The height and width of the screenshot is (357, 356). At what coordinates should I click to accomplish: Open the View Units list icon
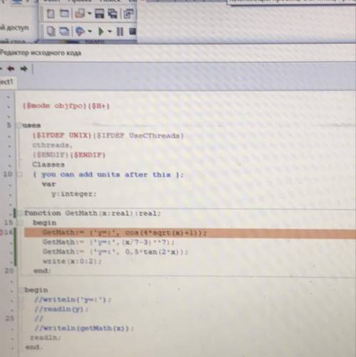coord(51,31)
